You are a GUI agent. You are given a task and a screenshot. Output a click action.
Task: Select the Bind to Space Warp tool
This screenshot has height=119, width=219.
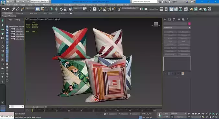pyautogui.click(x=22, y=9)
